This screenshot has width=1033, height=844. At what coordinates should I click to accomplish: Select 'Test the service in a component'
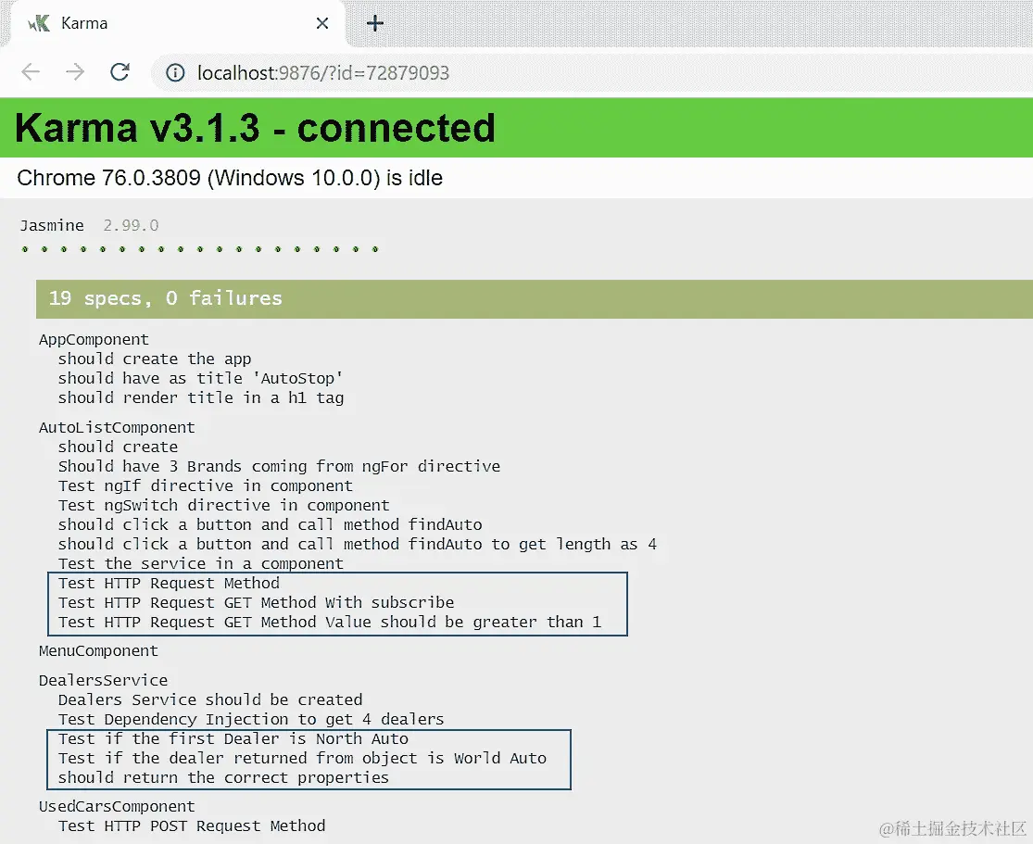tap(201, 563)
